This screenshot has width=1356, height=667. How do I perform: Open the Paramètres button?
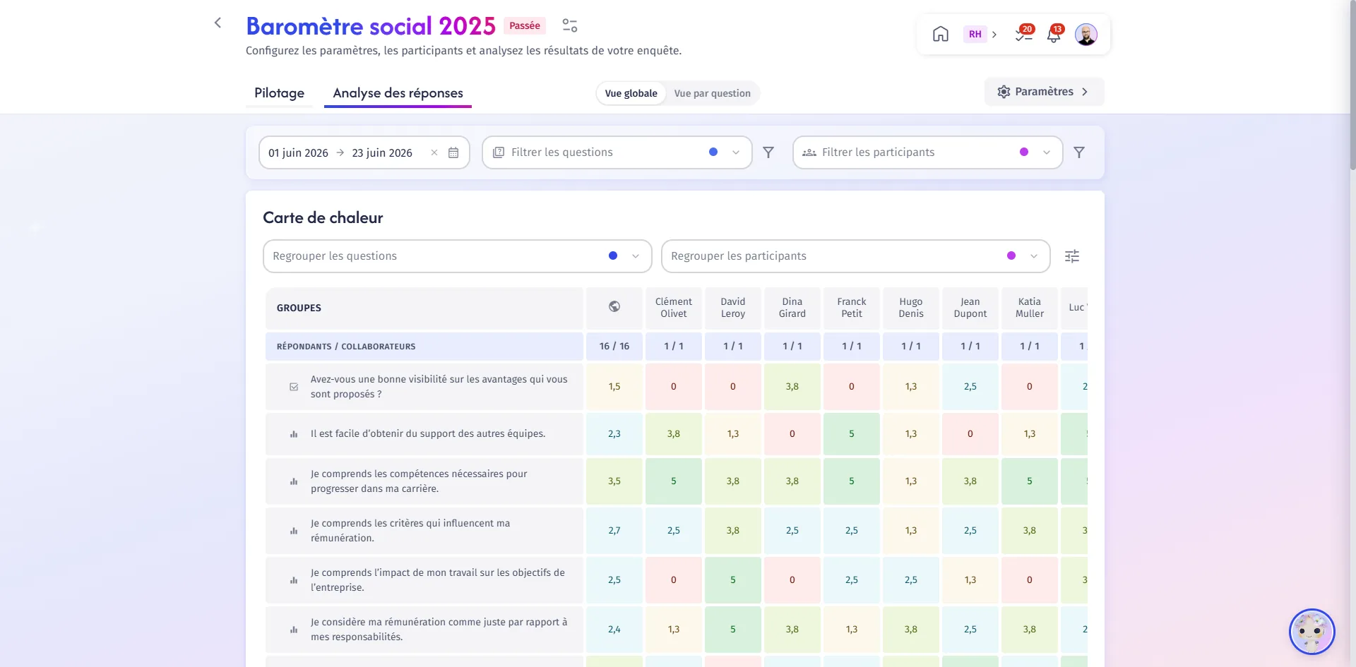[x=1044, y=92]
